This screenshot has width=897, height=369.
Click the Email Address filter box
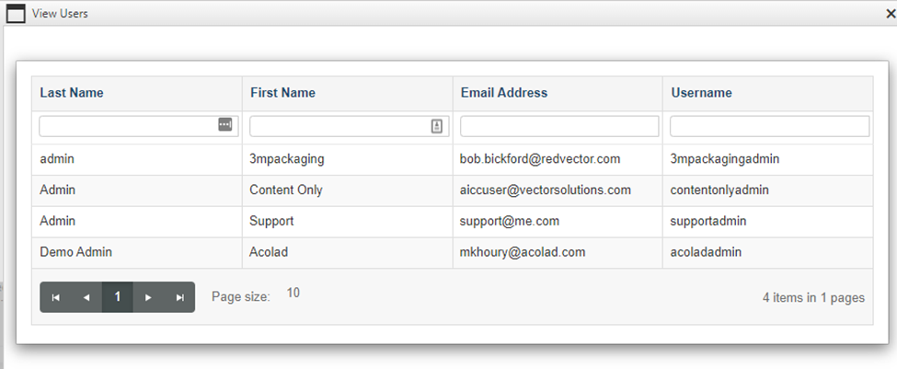[x=559, y=126]
